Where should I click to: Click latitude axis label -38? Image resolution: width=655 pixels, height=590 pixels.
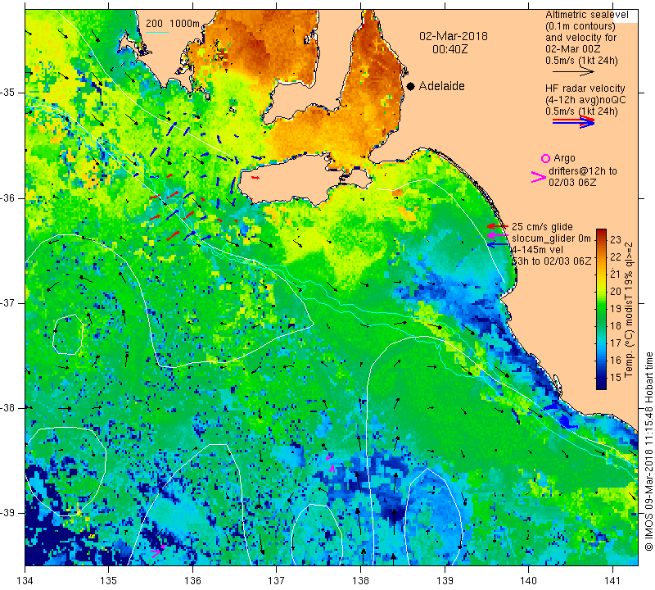(x=8, y=407)
